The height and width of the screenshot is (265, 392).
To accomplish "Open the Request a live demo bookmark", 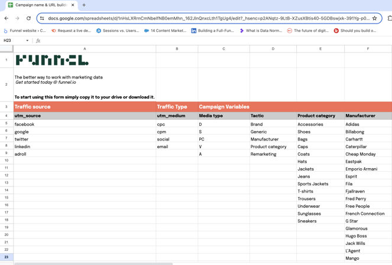I will [71, 31].
